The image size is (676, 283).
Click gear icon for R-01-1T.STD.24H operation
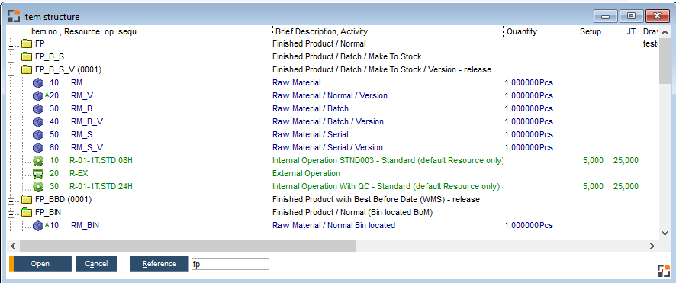(38, 187)
